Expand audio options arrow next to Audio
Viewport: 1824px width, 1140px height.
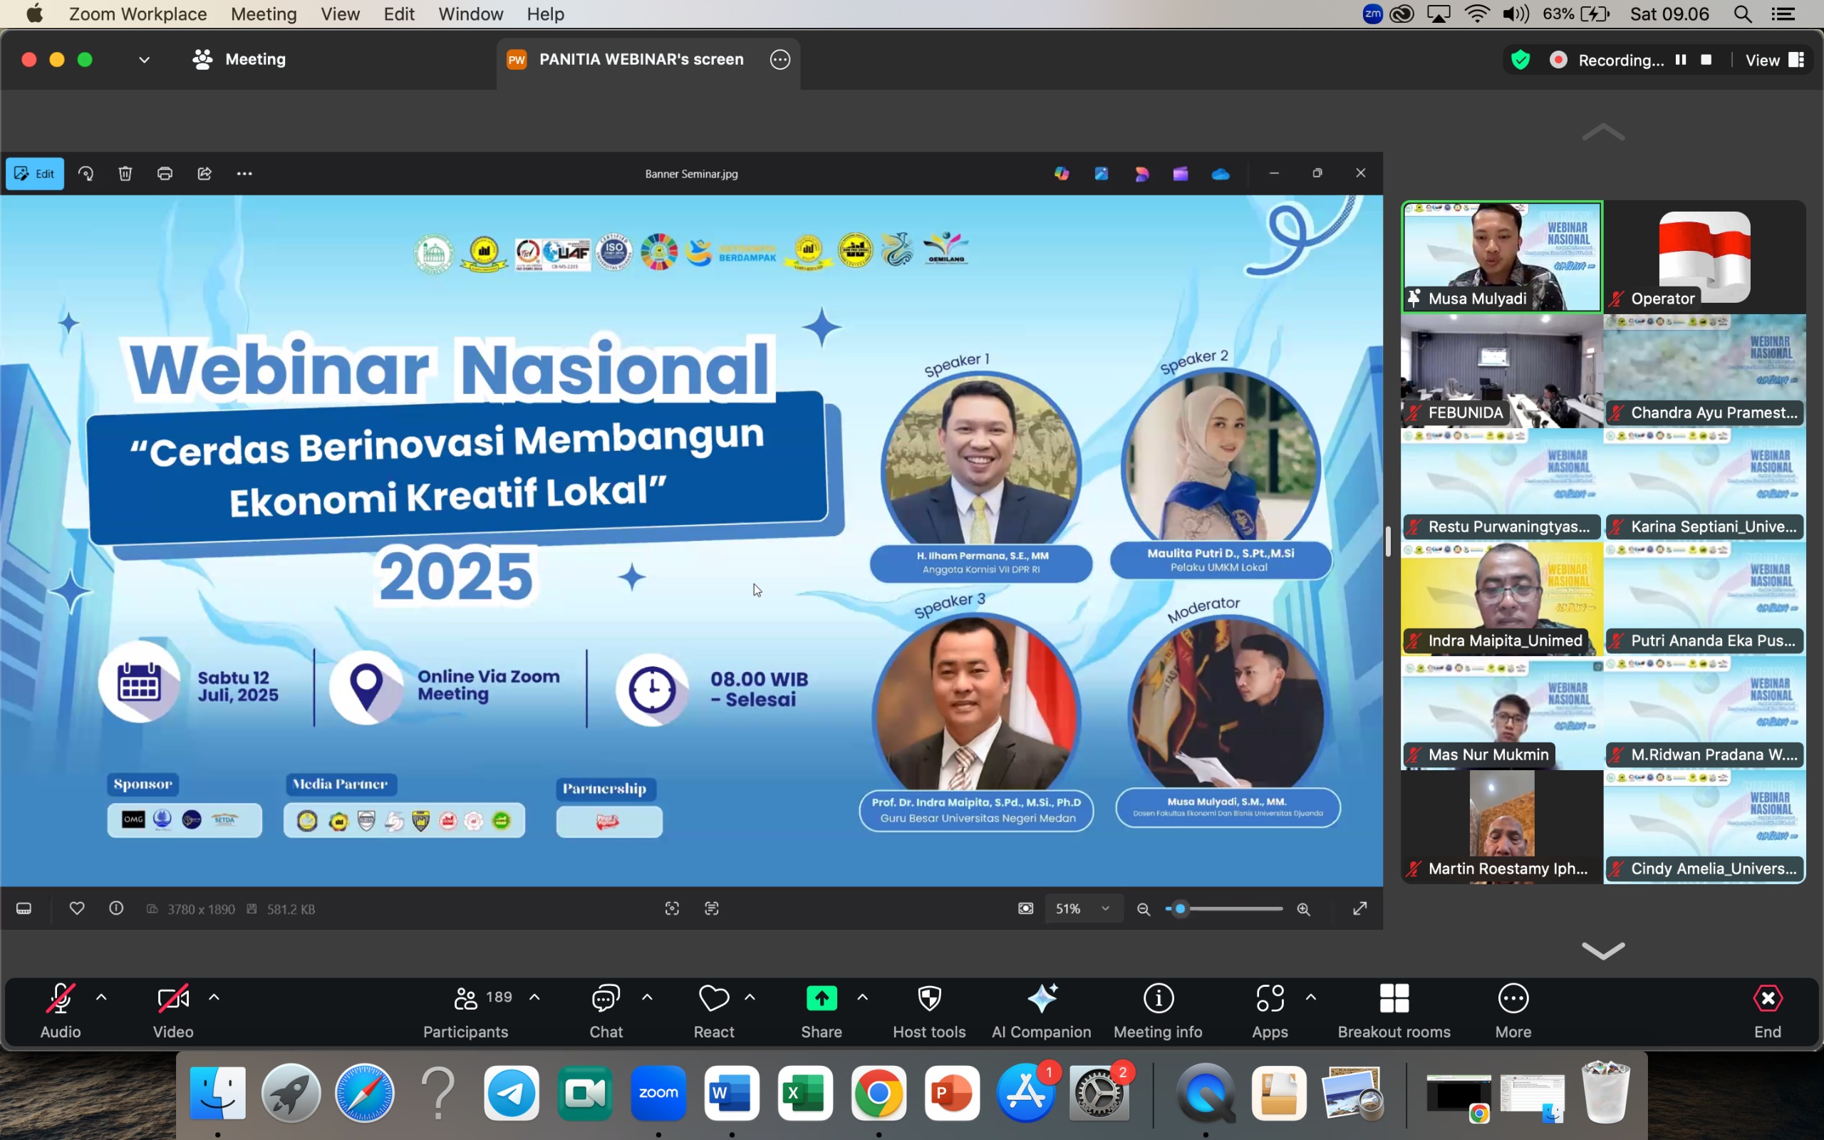click(x=101, y=997)
